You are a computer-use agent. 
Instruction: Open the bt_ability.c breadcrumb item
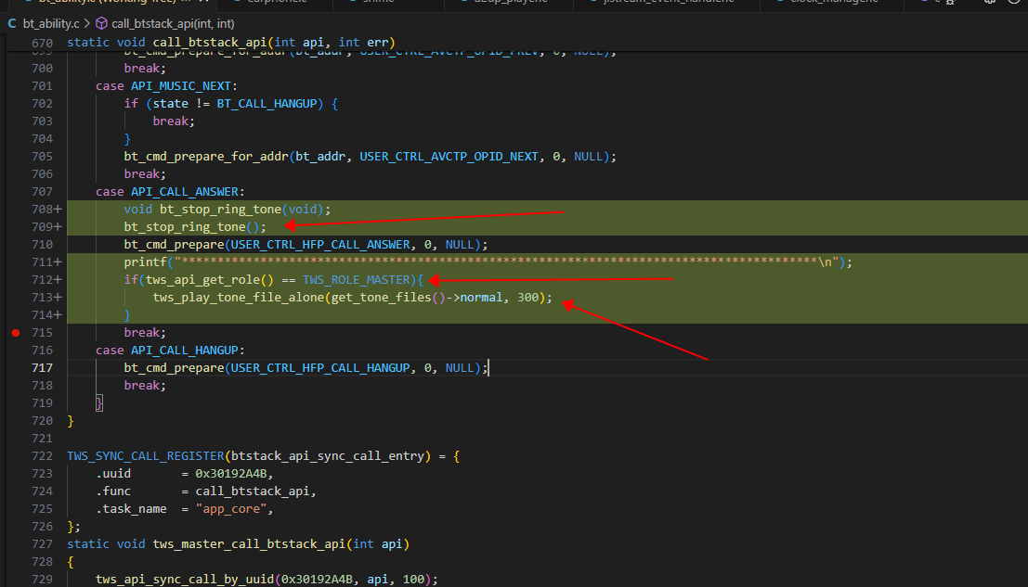click(51, 23)
